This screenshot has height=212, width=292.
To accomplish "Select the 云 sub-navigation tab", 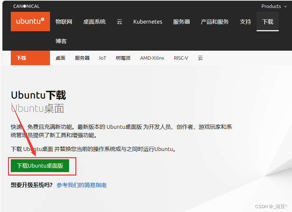I will [200, 58].
